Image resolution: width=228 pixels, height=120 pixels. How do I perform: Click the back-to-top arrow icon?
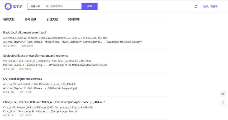pyautogui.click(x=223, y=103)
